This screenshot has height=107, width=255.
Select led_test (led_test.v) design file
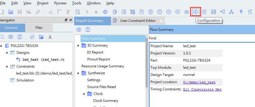pyautogui.click(x=43, y=60)
